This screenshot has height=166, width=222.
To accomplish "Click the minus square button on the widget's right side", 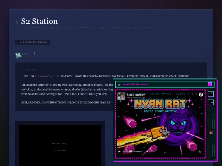I will coord(211,102).
